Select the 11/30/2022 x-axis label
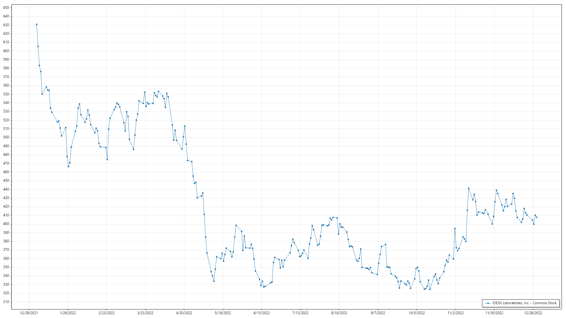The width and height of the screenshot is (566, 318). click(x=494, y=313)
